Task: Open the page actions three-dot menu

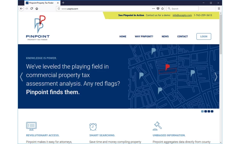Action: click(153, 9)
